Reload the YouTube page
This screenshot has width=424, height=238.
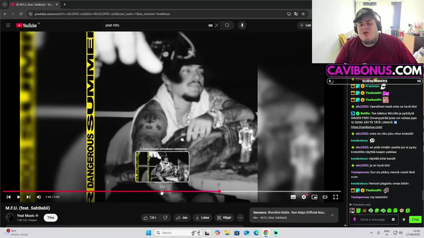pyautogui.click(x=21, y=14)
